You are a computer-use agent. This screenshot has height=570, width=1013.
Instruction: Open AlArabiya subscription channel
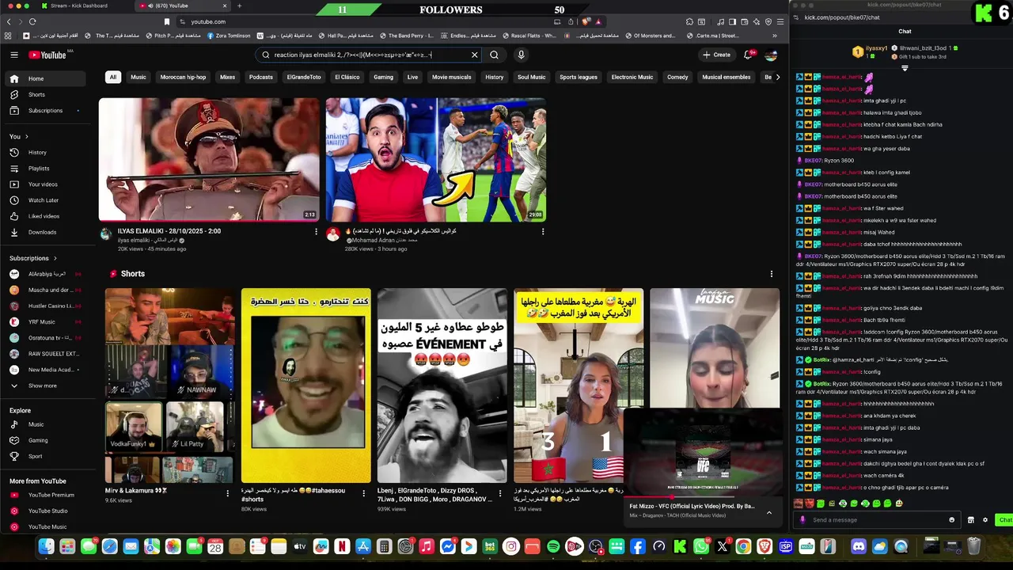46,274
